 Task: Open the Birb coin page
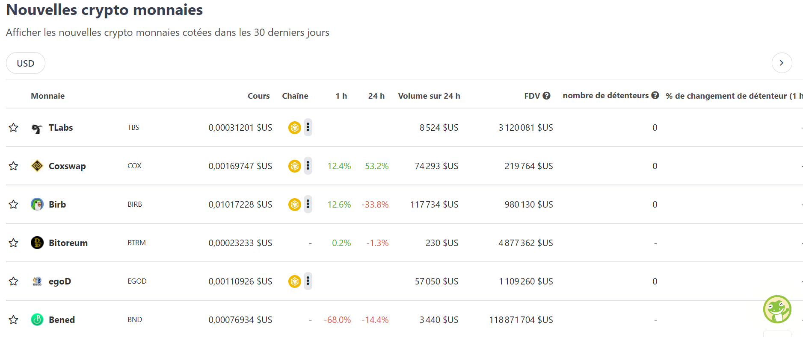tap(57, 204)
